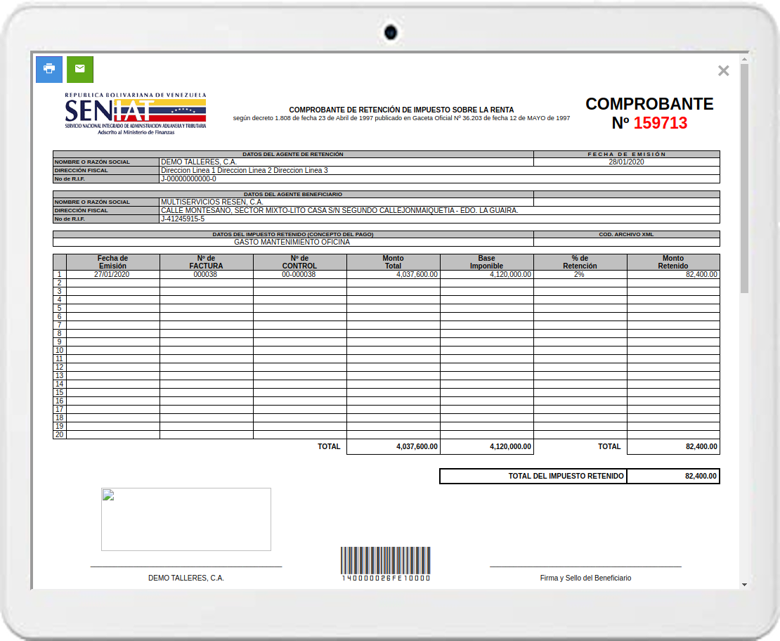Select the R.I.F. value J-00000000000-0
This screenshot has width=780, height=641.
click(x=188, y=179)
